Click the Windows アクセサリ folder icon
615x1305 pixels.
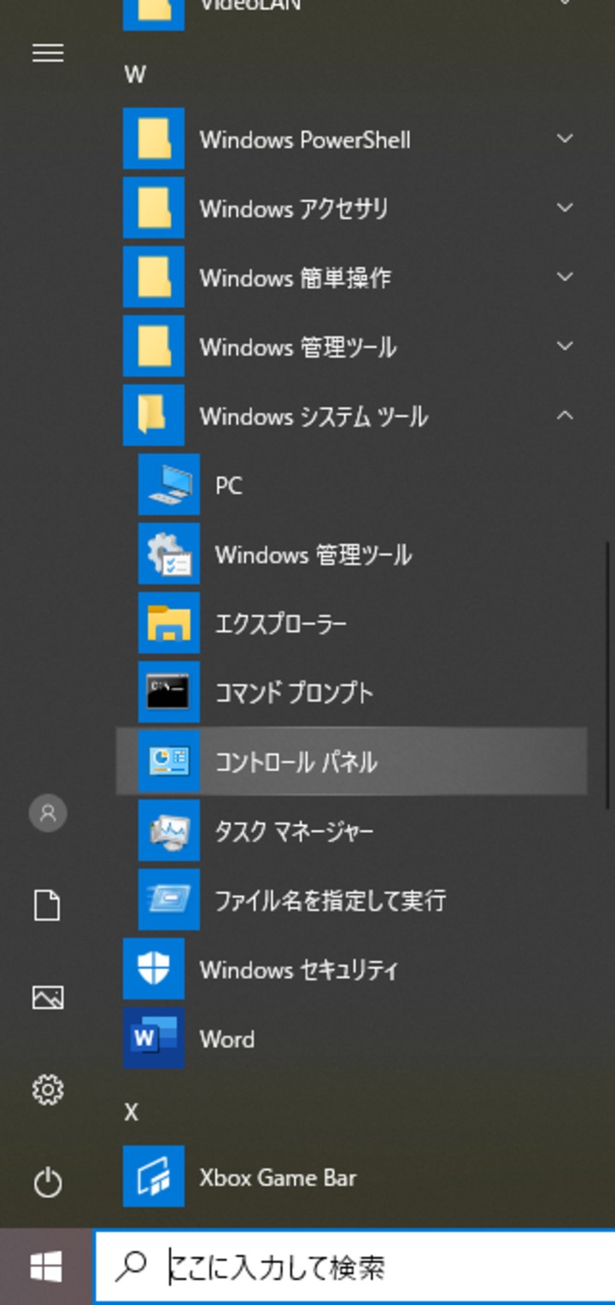click(x=154, y=208)
